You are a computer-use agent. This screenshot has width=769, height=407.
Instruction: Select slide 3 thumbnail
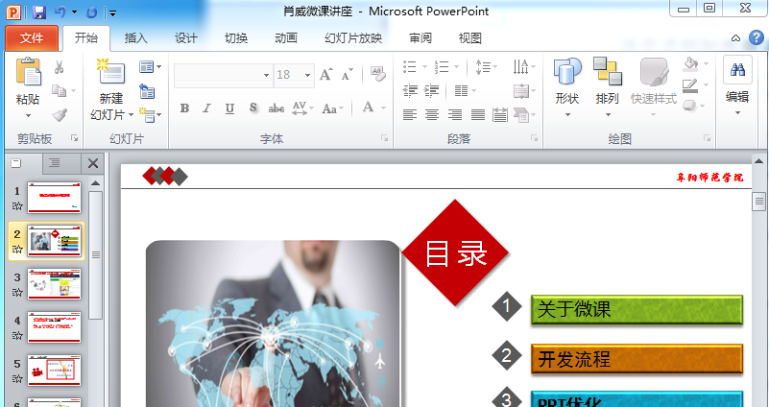click(x=54, y=284)
